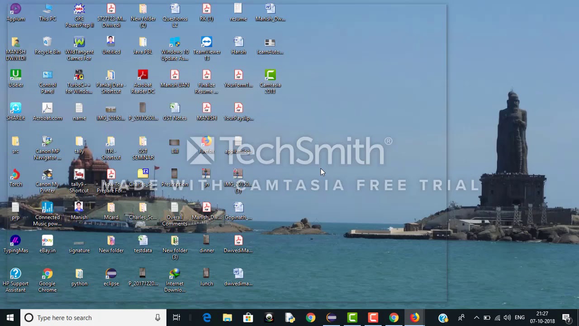Launch Microsoft Edge from taskbar

(207, 318)
